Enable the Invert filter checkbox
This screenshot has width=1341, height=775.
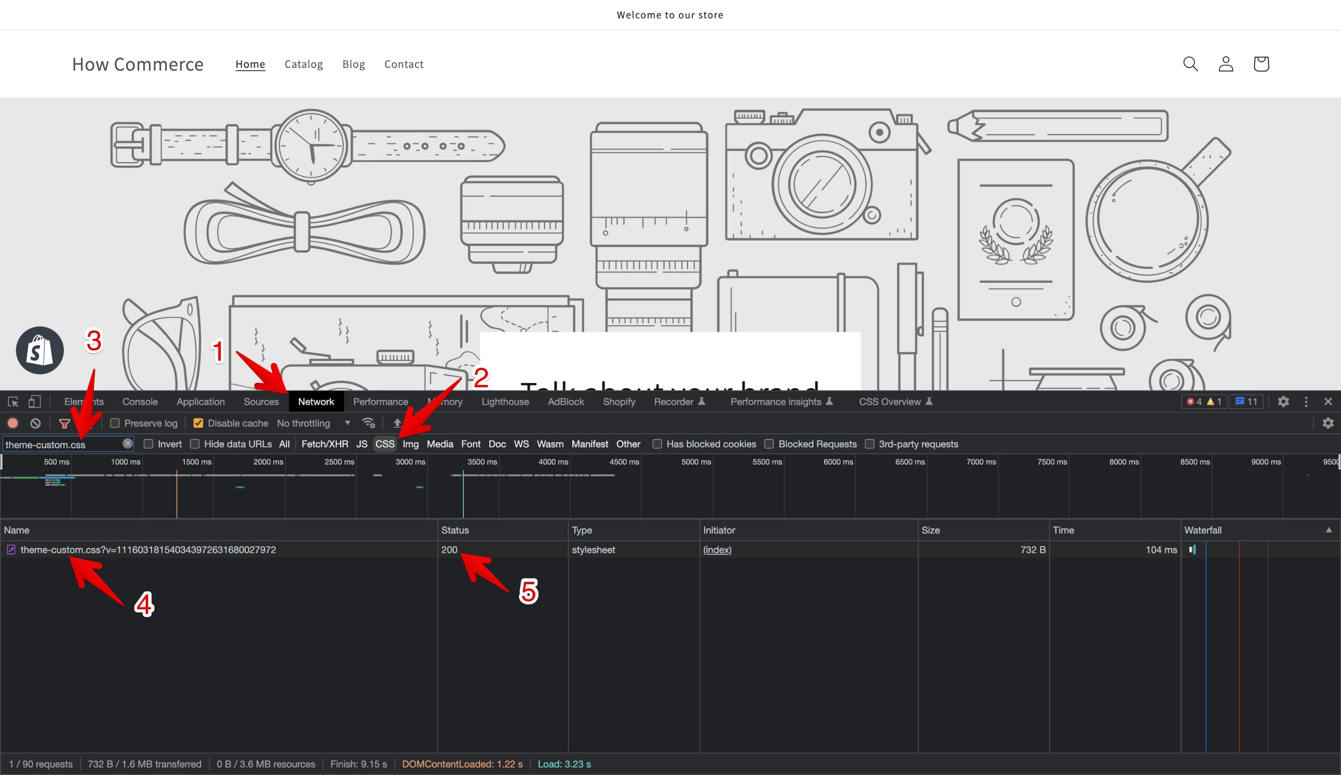click(x=149, y=444)
